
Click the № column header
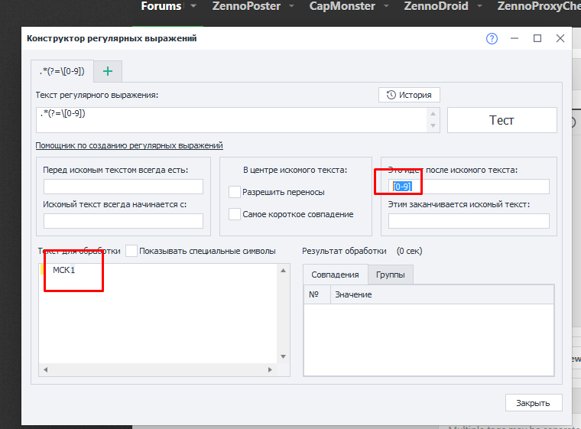click(x=317, y=294)
